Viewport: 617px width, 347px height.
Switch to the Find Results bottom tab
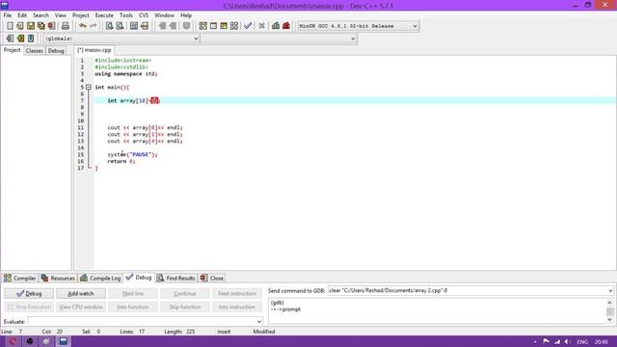176,279
